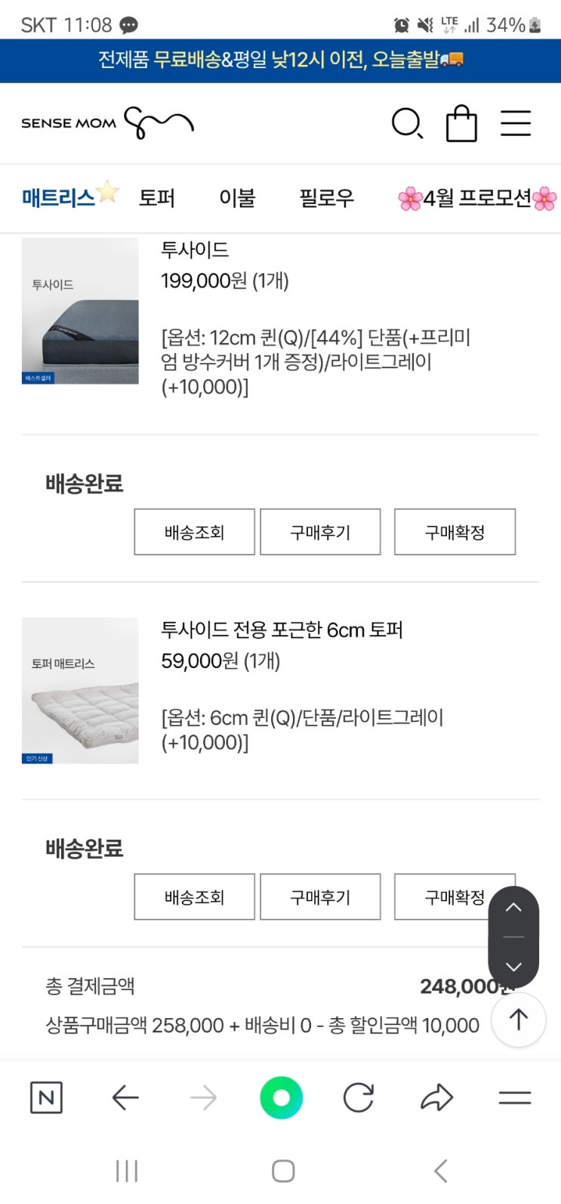Screen dimensions: 561x1204
Task: Reload the page with refresh icon
Action: (x=359, y=1097)
